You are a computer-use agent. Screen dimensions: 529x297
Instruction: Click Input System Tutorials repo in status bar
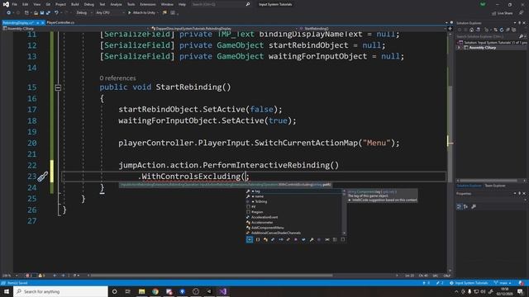tap(469, 283)
